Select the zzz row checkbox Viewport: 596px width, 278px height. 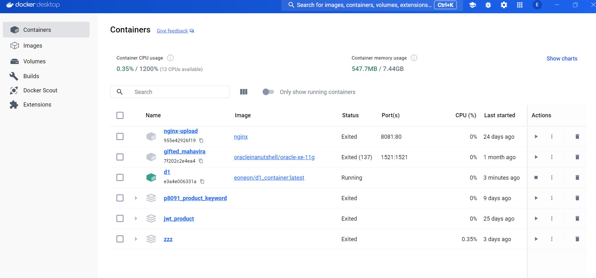tap(120, 239)
